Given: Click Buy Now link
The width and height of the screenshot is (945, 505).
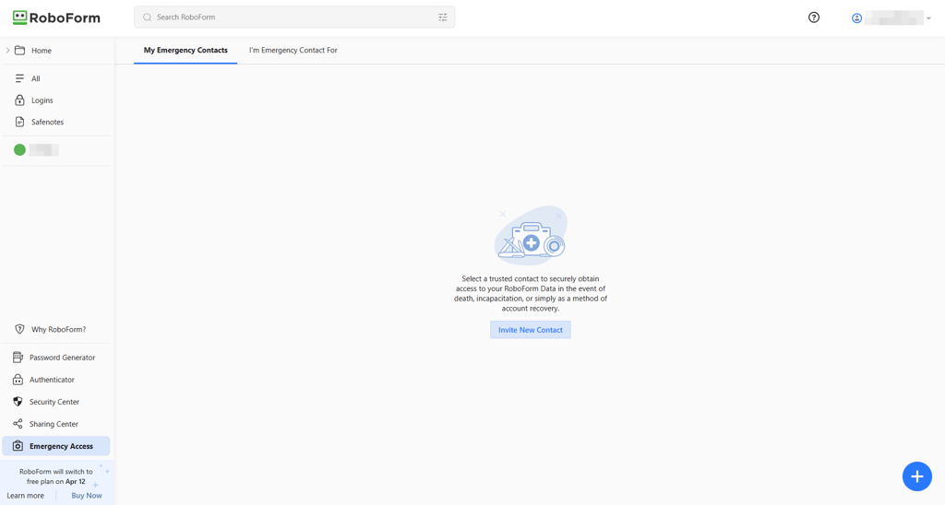Looking at the screenshot, I should [x=87, y=496].
